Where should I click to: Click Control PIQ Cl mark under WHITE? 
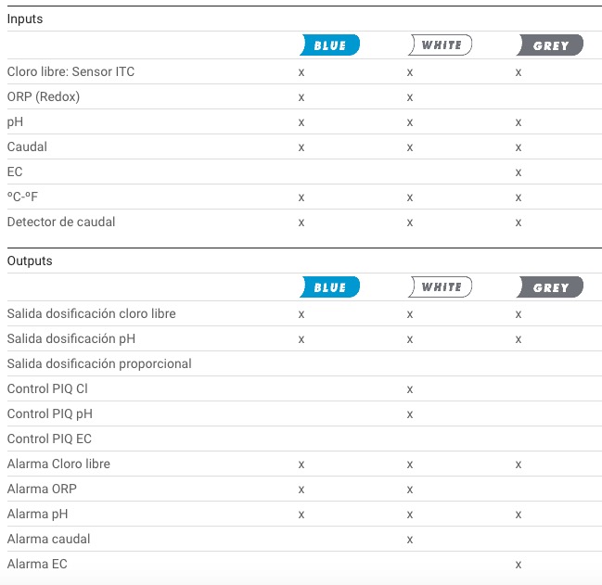point(410,389)
